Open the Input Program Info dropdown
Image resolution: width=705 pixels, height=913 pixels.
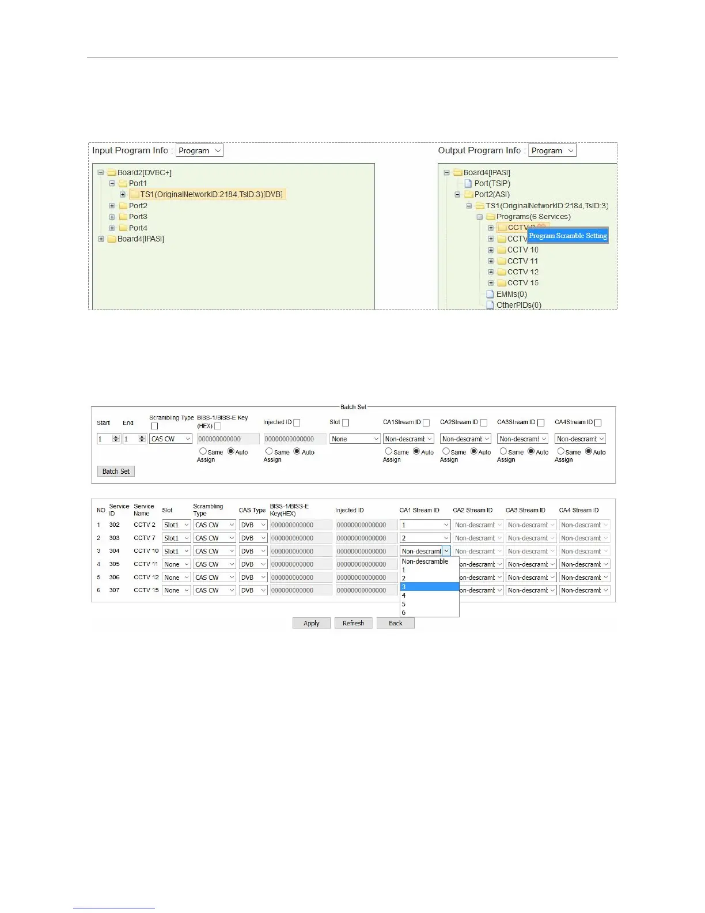199,150
